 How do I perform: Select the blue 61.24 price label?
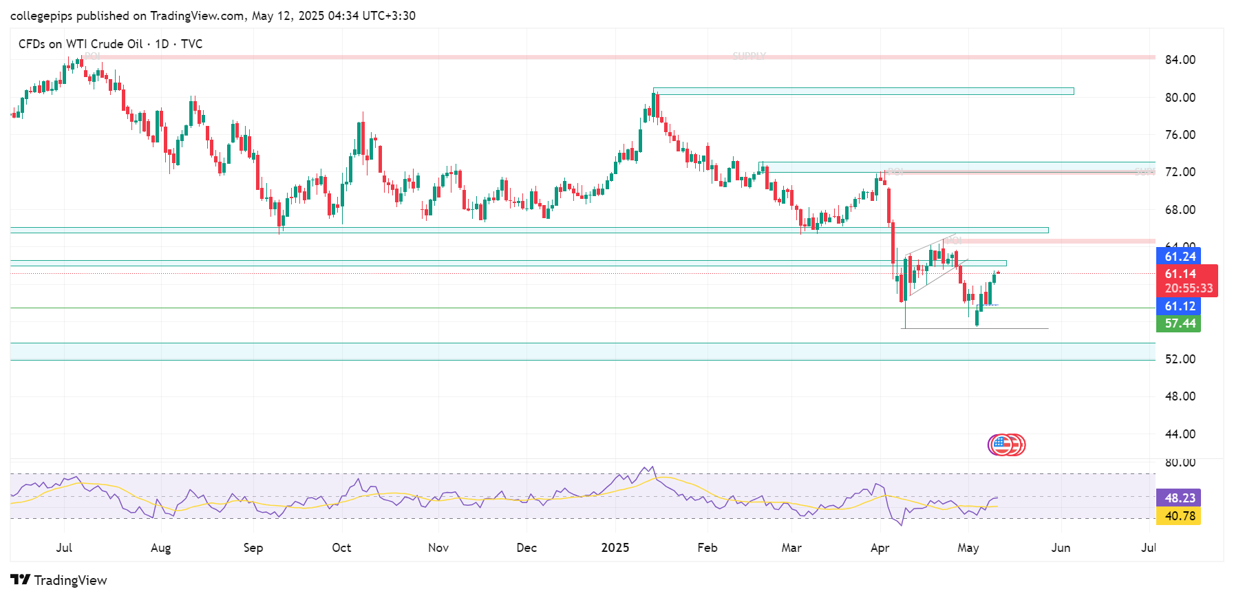[1178, 256]
